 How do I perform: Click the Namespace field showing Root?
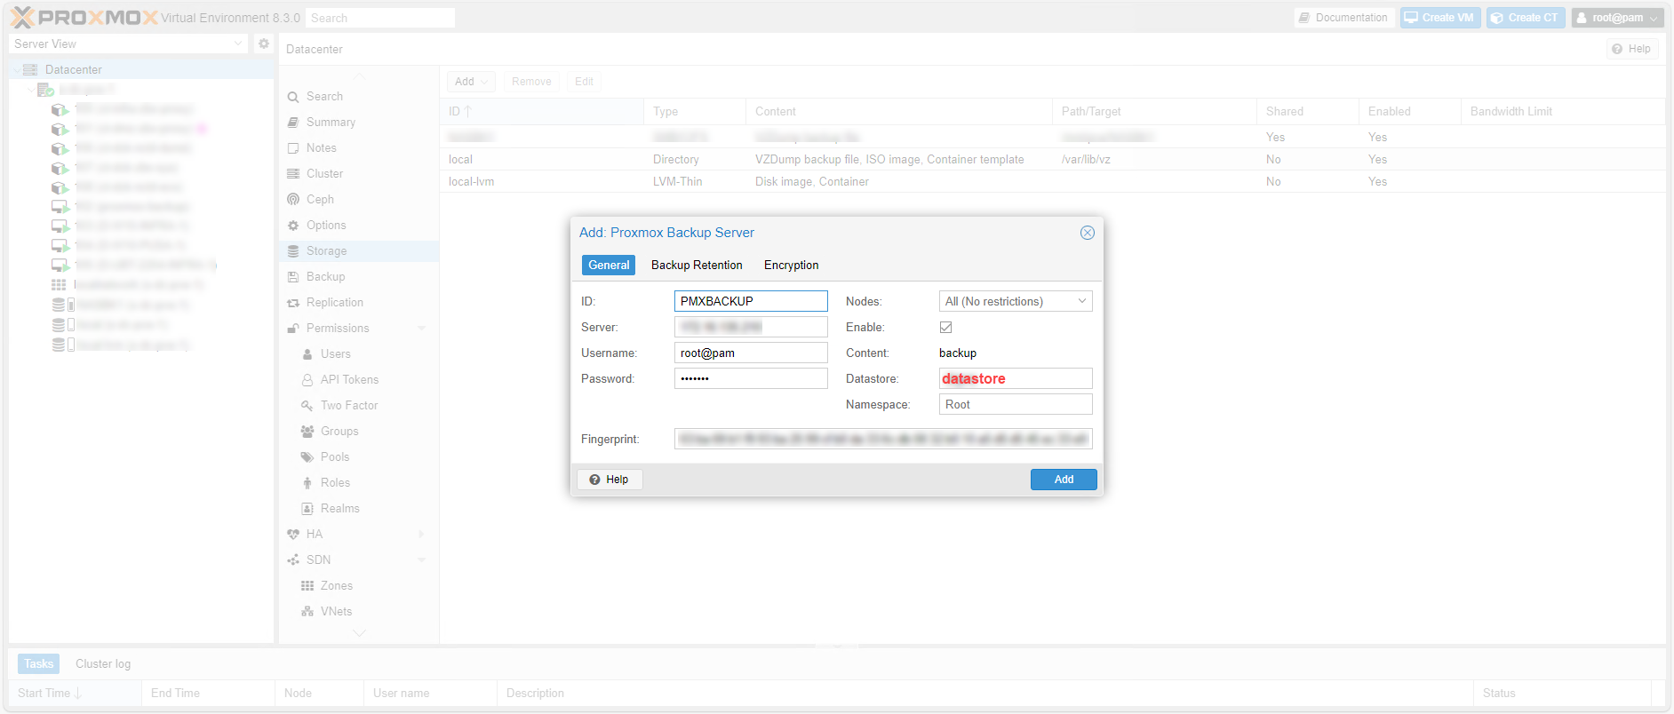[1016, 404]
